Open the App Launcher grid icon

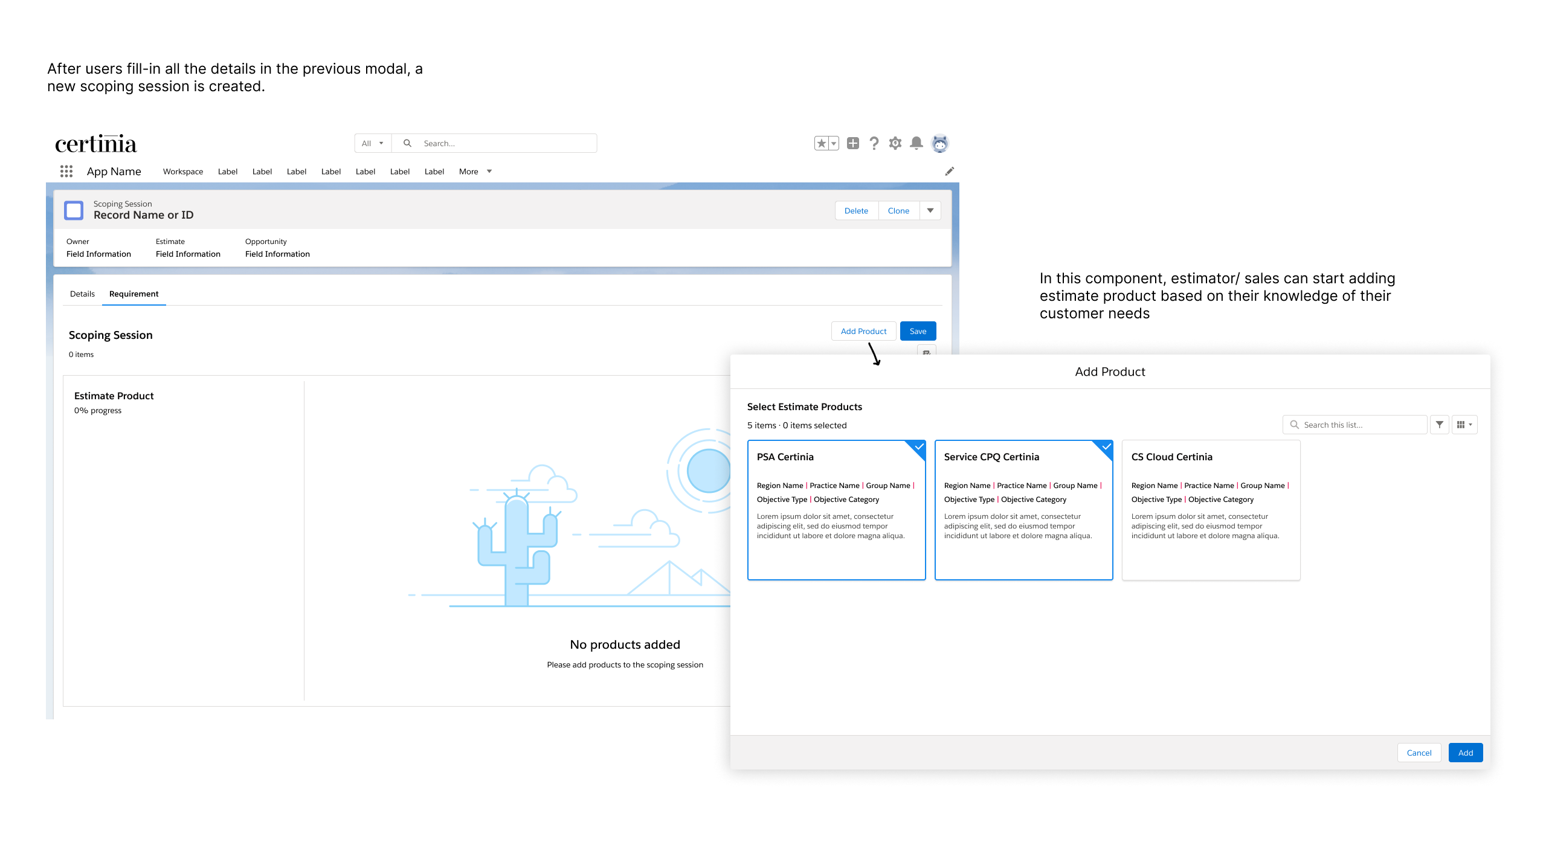(x=66, y=172)
